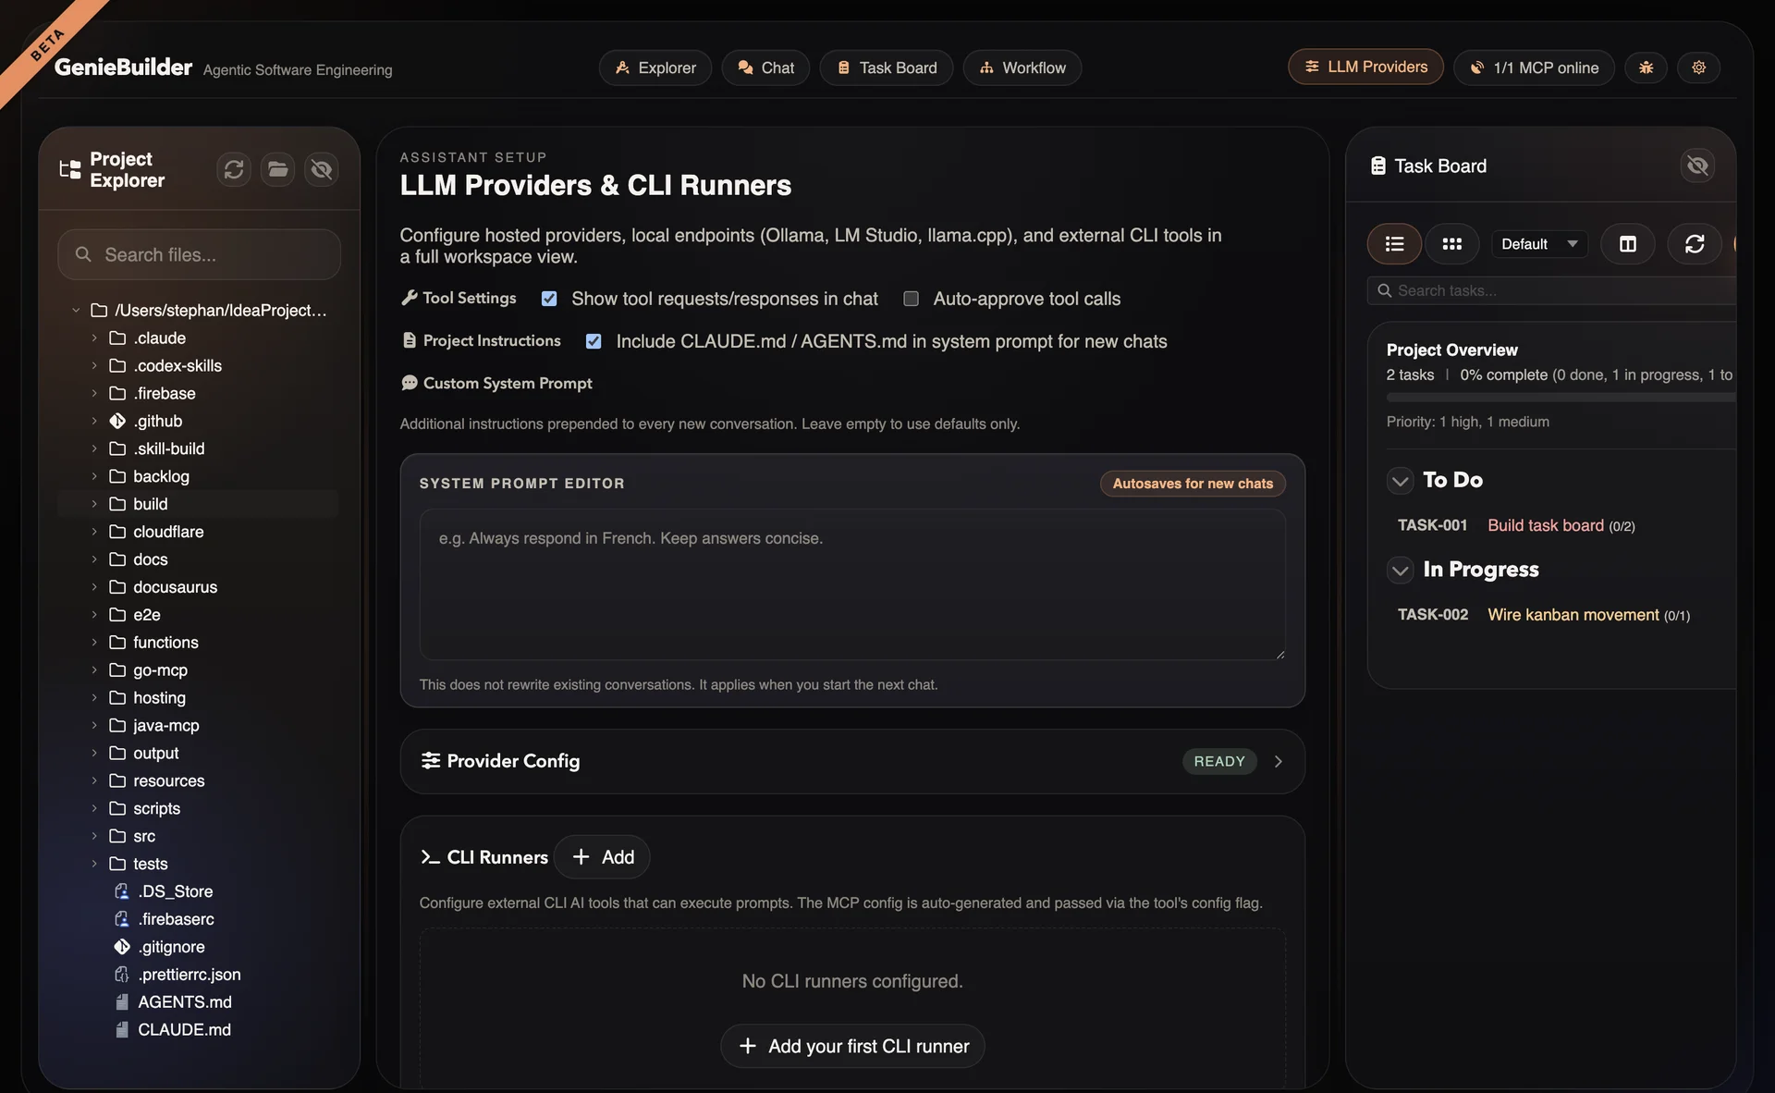Open the bug report icon near settings
The image size is (1775, 1093).
point(1646,68)
